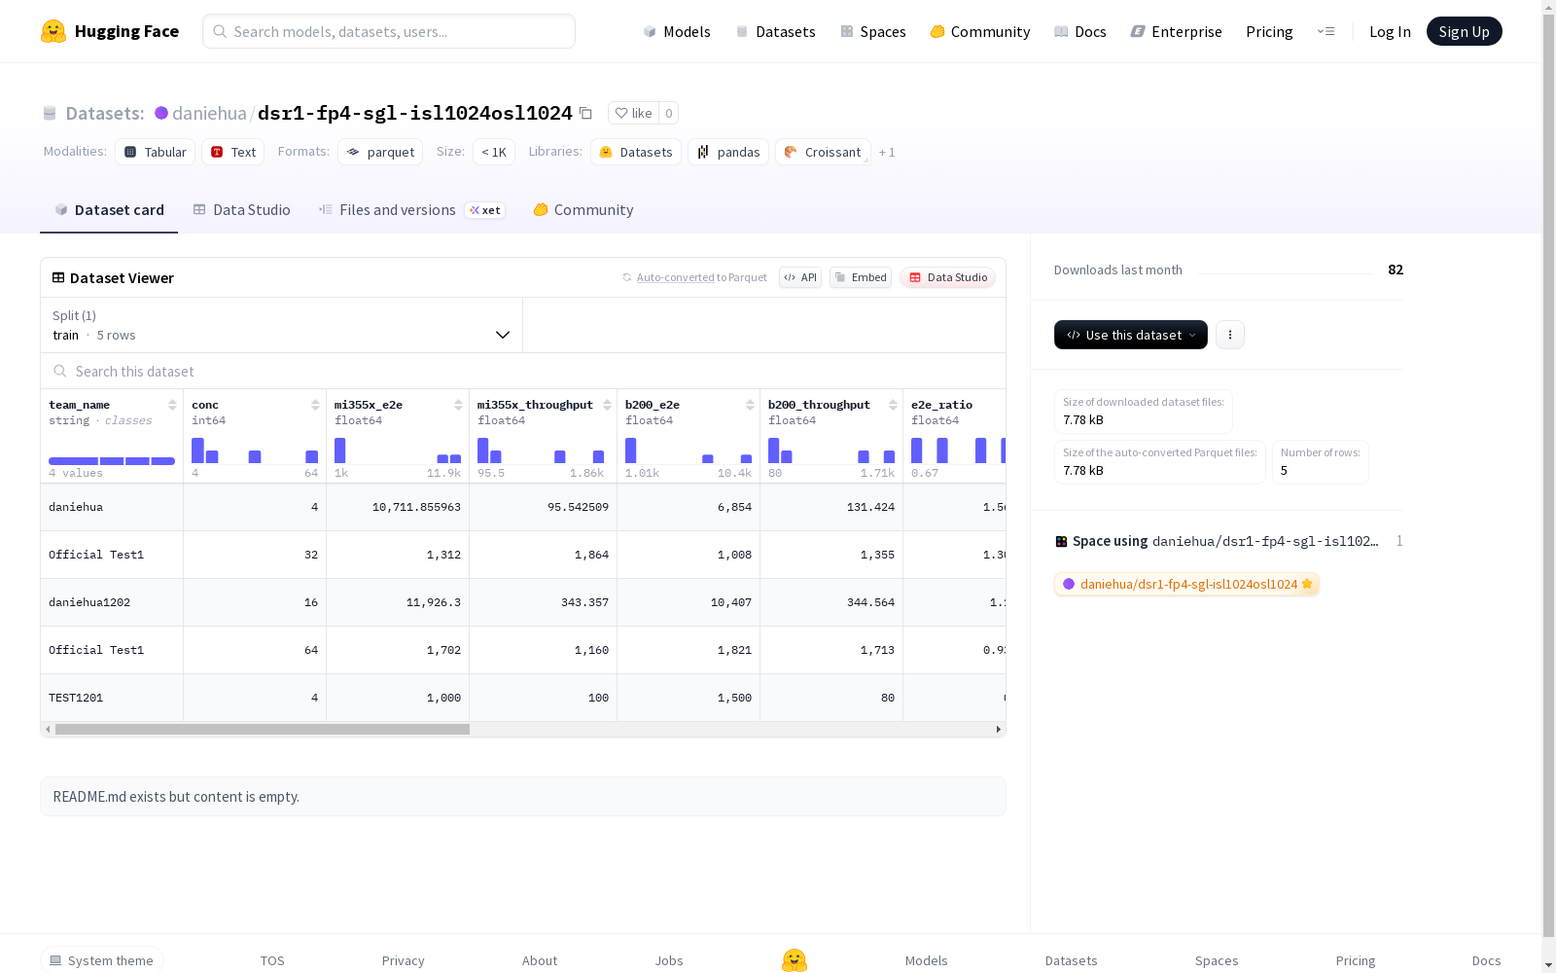This screenshot has height=973, width=1556.
Task: Sort the conc column
Action: click(x=315, y=405)
